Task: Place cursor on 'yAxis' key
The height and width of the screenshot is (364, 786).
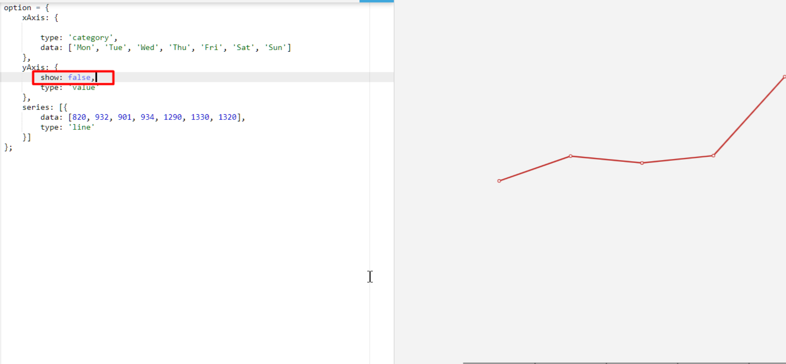Action: pos(33,67)
